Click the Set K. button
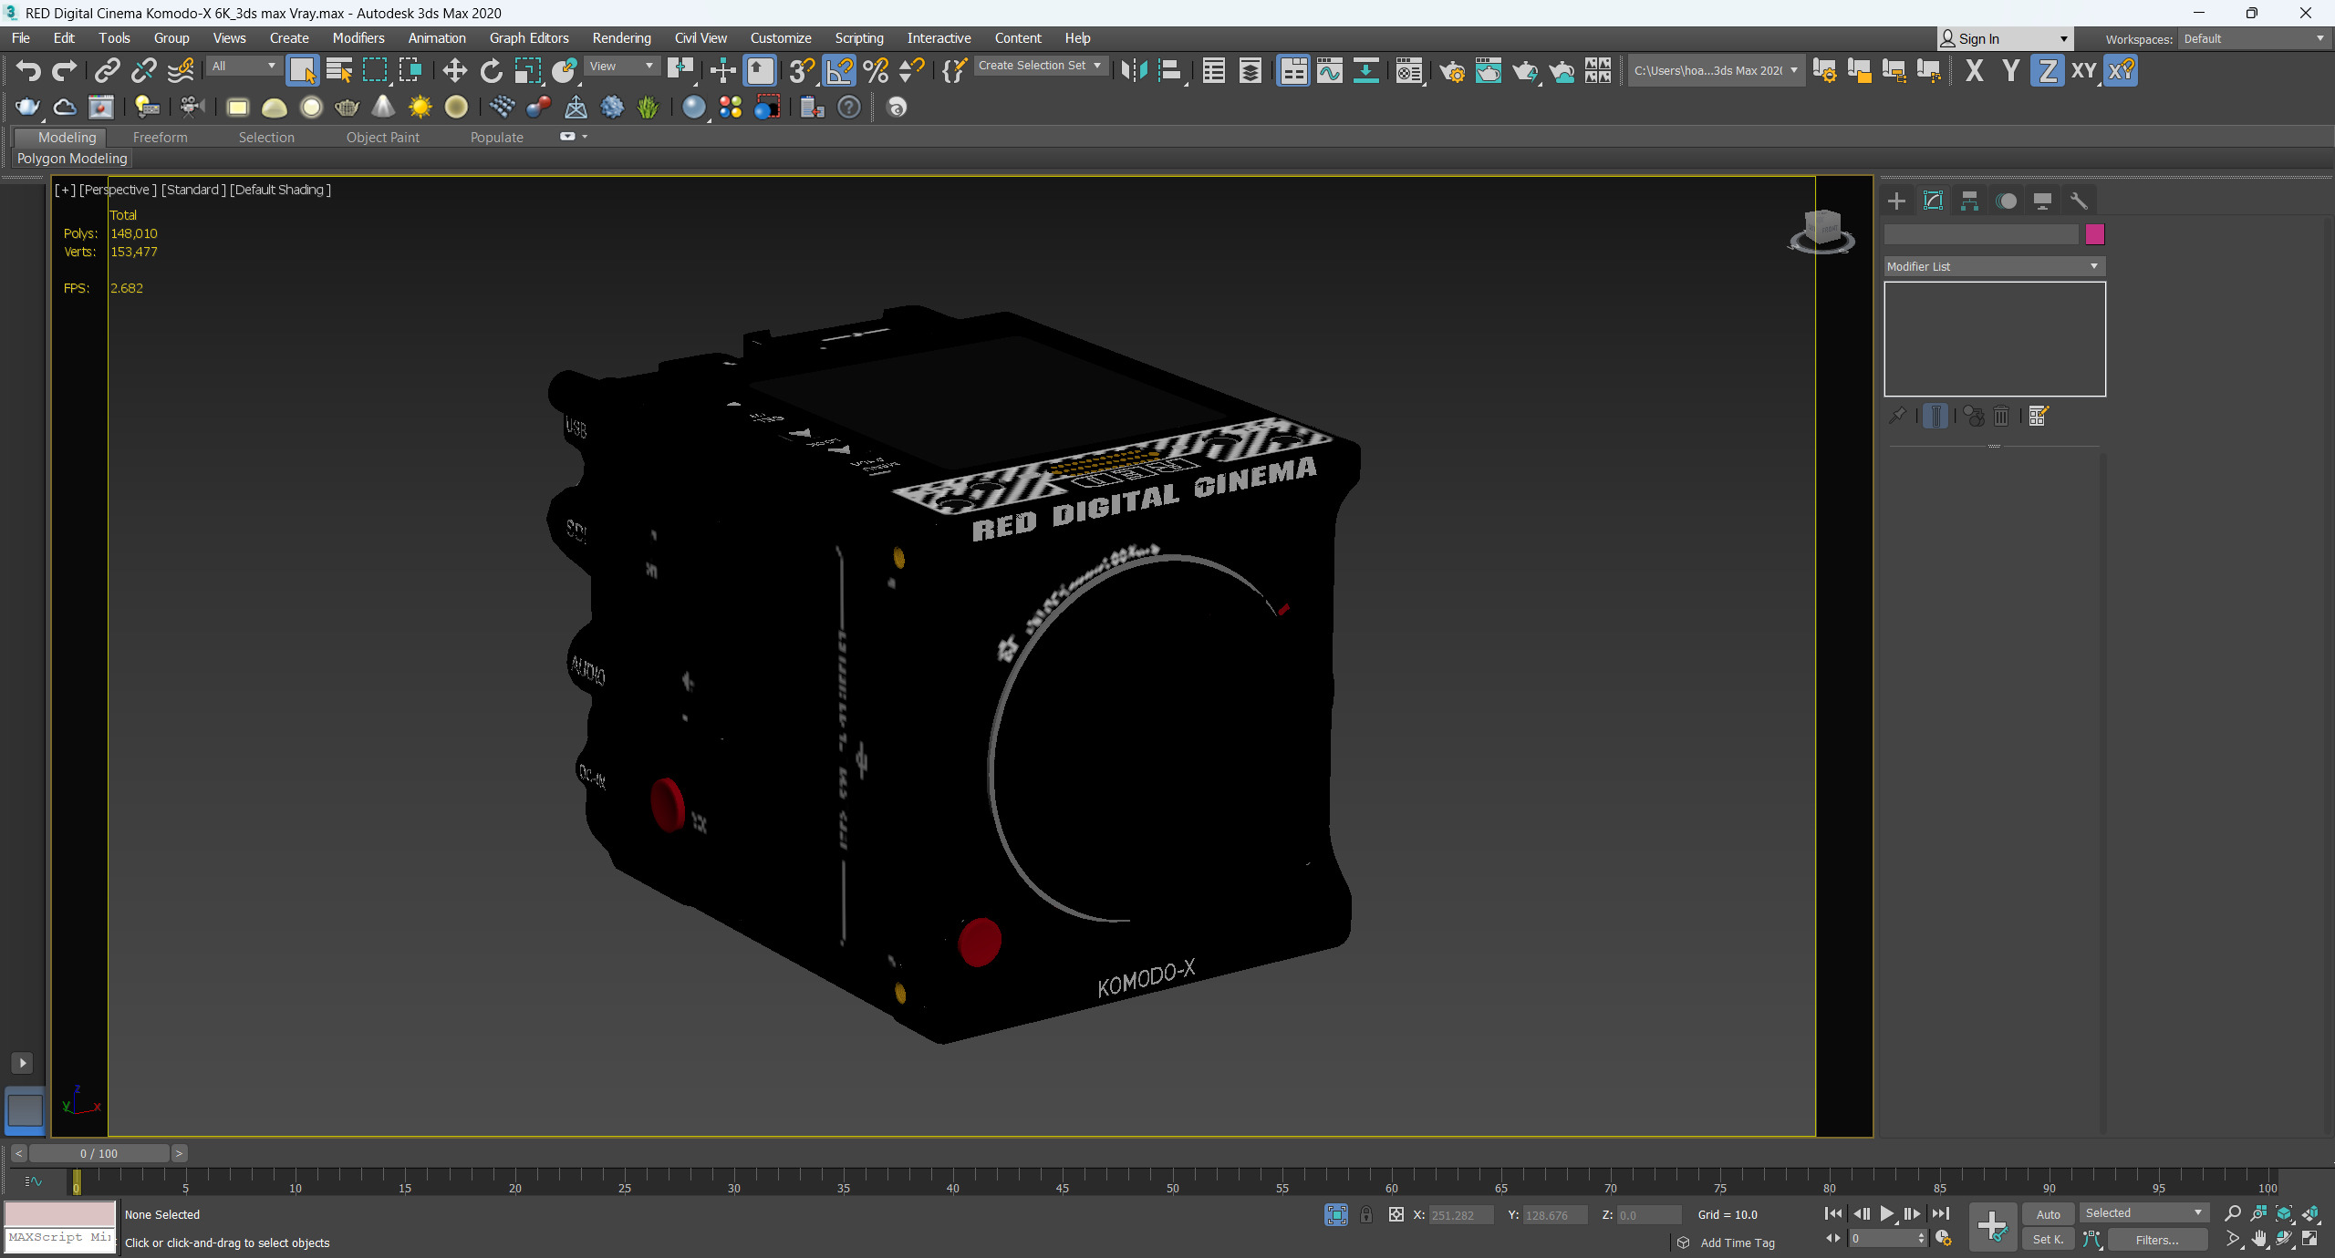 (2048, 1239)
